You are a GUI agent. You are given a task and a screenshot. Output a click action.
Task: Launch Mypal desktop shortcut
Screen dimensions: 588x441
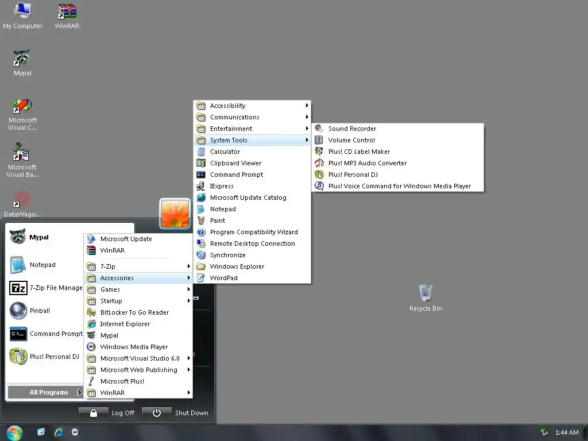22,62
